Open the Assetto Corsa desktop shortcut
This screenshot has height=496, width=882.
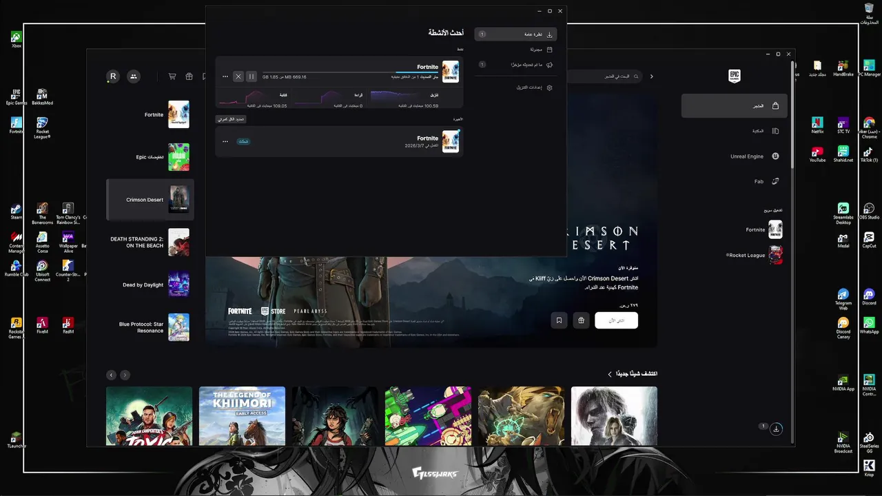tap(42, 240)
